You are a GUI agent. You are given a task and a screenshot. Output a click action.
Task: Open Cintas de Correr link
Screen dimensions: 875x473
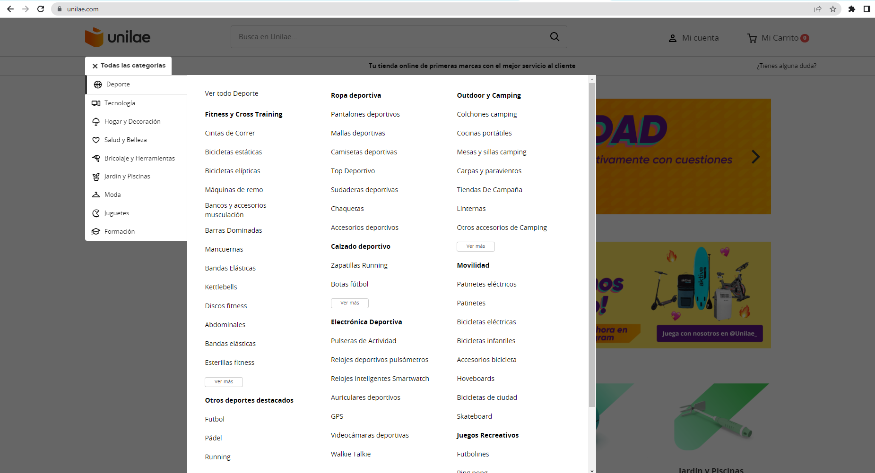pos(230,133)
